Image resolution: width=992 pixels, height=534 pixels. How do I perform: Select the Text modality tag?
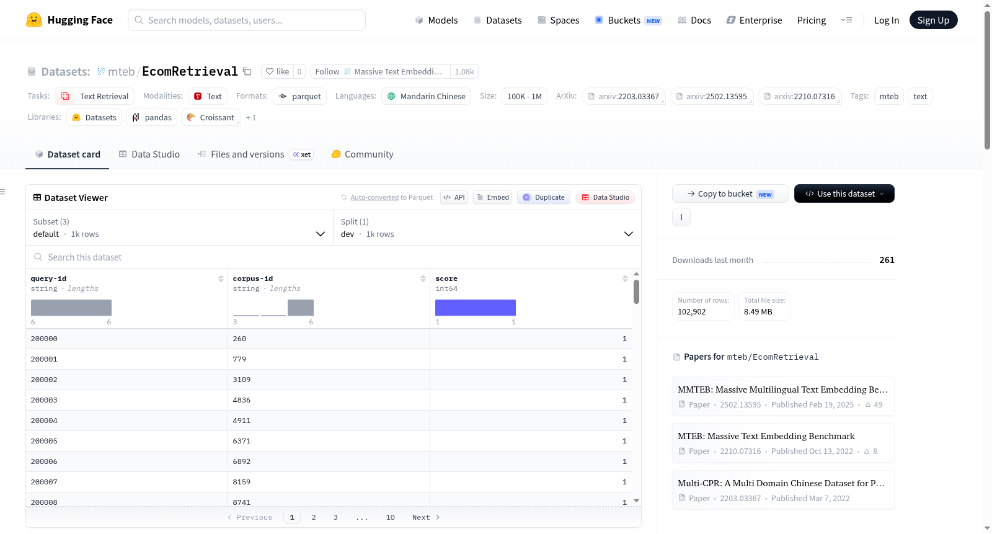click(208, 96)
